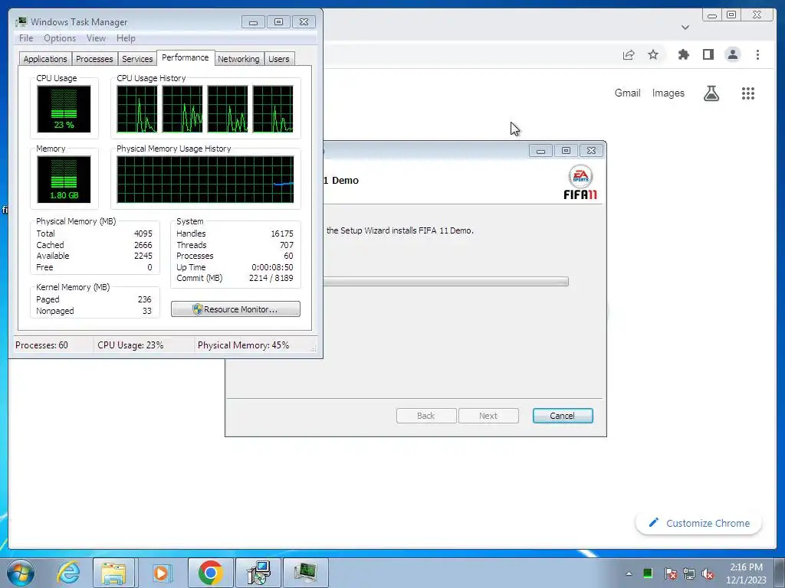Click the Commit (MB) value 2214 / 8189
This screenshot has height=588, width=785.
271,278
